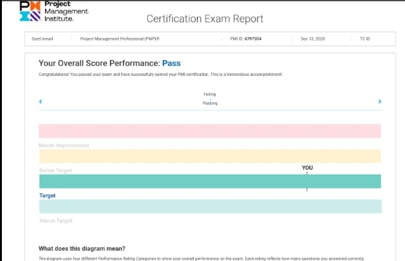Click the 'Needs Improvement' label
The height and width of the screenshot is (261, 405).
pyautogui.click(x=64, y=145)
